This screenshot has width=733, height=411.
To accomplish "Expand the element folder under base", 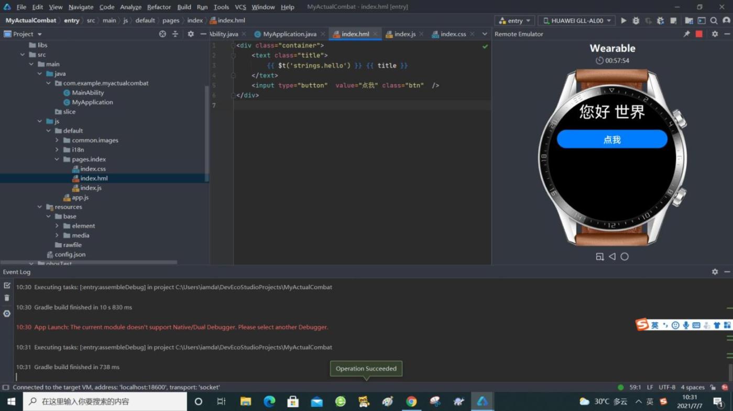I will 57,226.
